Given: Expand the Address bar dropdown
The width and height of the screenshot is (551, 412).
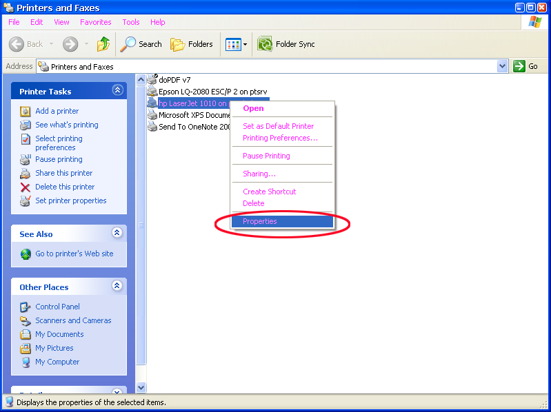Looking at the screenshot, I should tap(502, 66).
